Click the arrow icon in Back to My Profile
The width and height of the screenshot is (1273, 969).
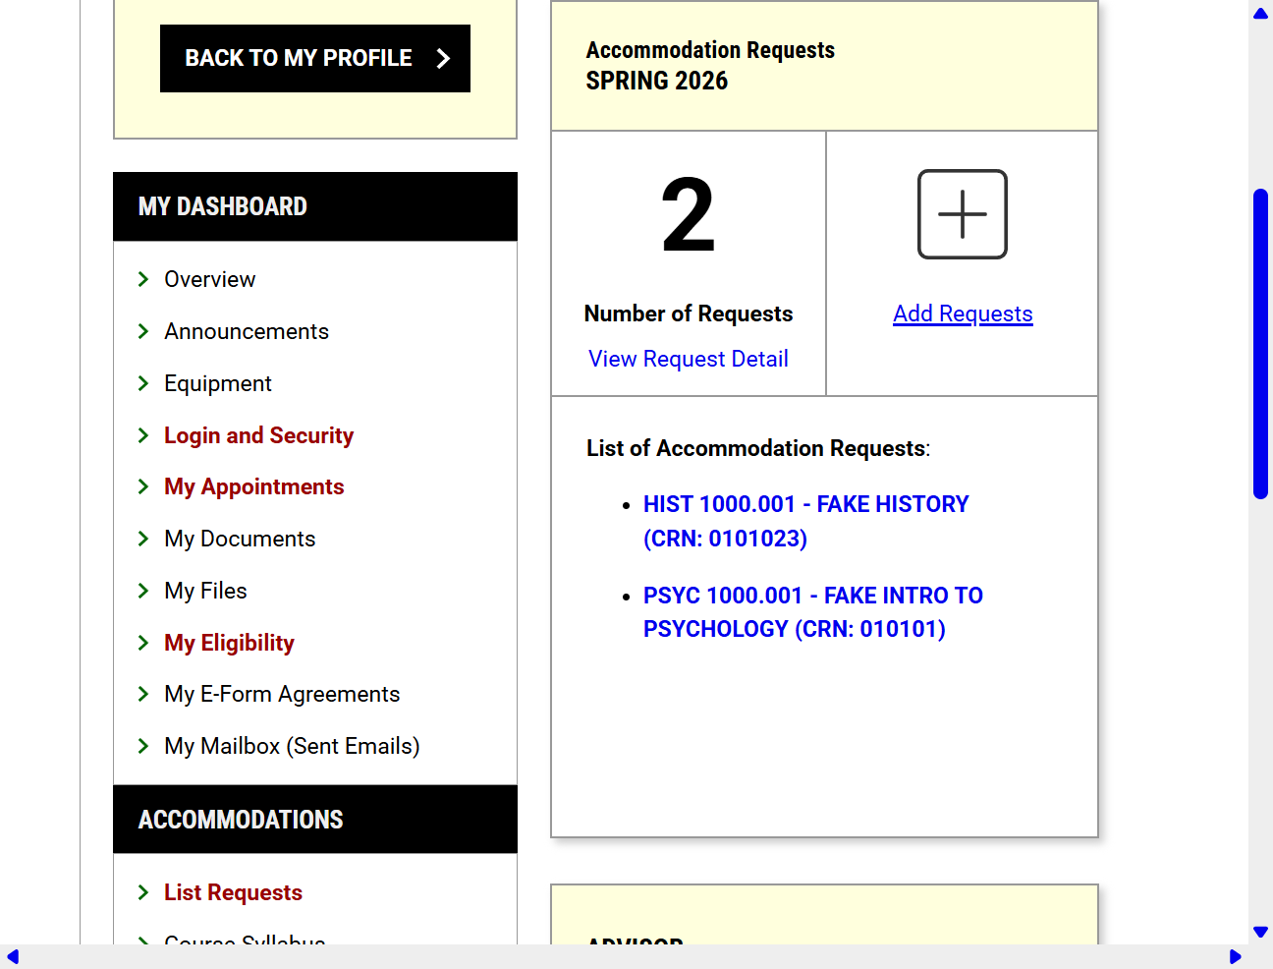pos(443,59)
